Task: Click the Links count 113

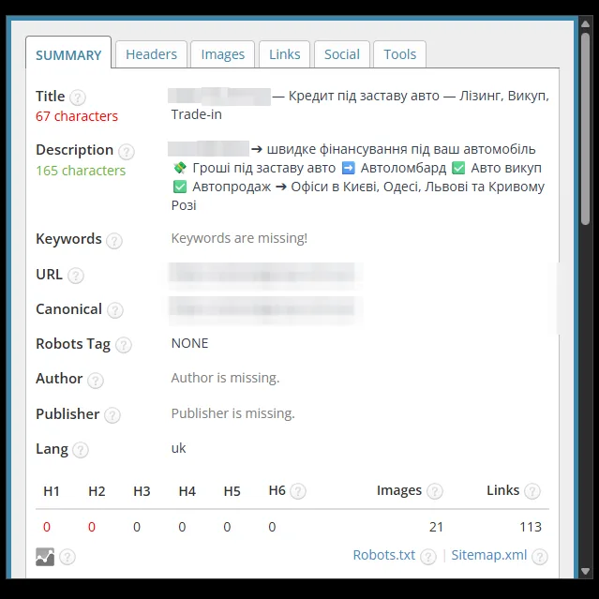Action: (x=531, y=527)
